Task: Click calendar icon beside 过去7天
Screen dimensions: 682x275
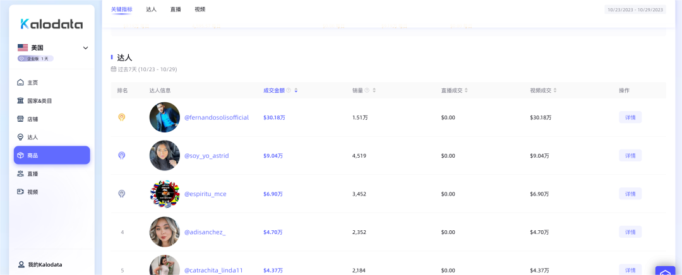Action: coord(114,69)
